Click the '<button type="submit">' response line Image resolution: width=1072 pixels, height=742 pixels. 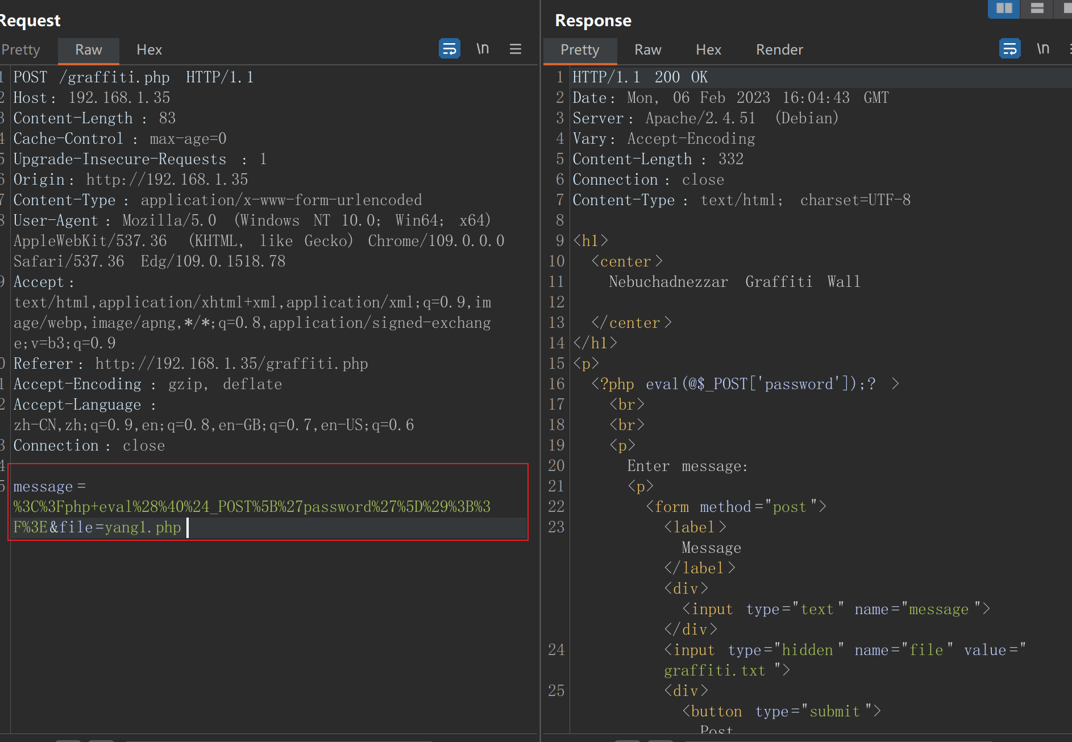782,711
